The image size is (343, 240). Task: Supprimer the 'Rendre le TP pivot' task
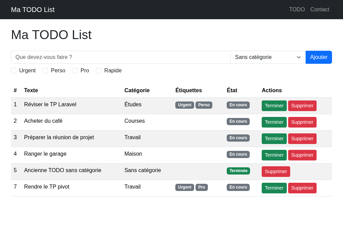tap(302, 188)
